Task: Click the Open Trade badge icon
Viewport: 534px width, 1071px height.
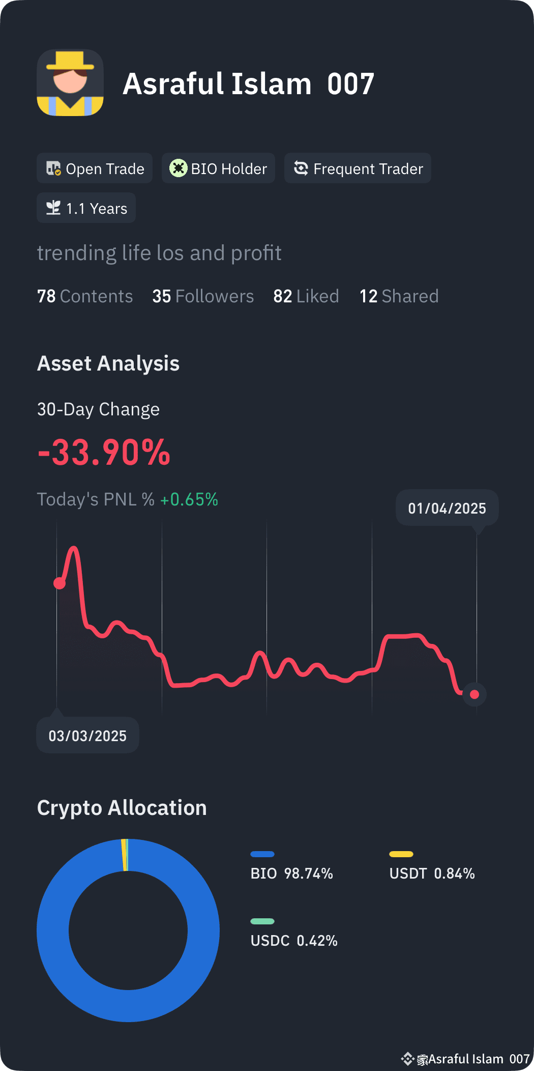Action: 53,168
